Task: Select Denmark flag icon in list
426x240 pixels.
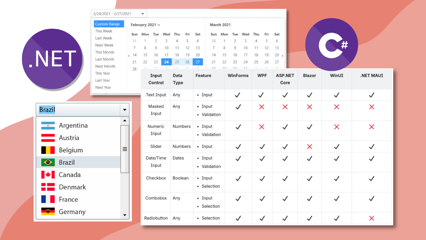Action: 48,187
